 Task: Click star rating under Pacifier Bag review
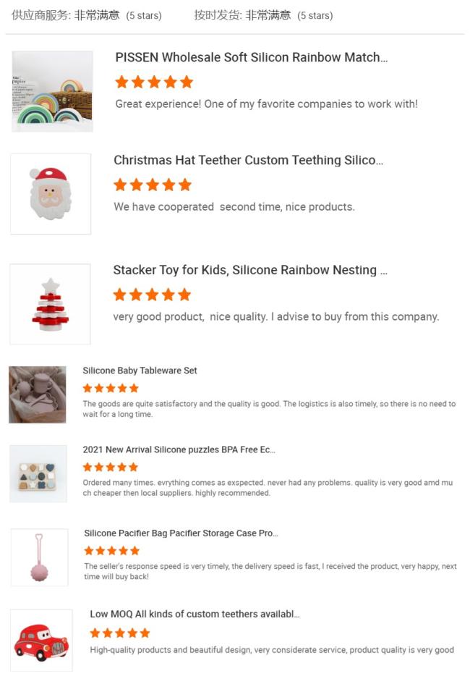click(112, 551)
